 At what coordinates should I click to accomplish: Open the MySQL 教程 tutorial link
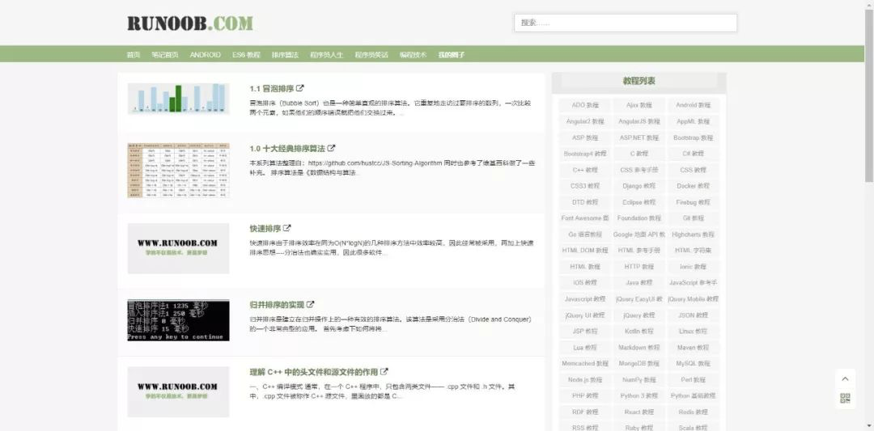[x=693, y=363]
